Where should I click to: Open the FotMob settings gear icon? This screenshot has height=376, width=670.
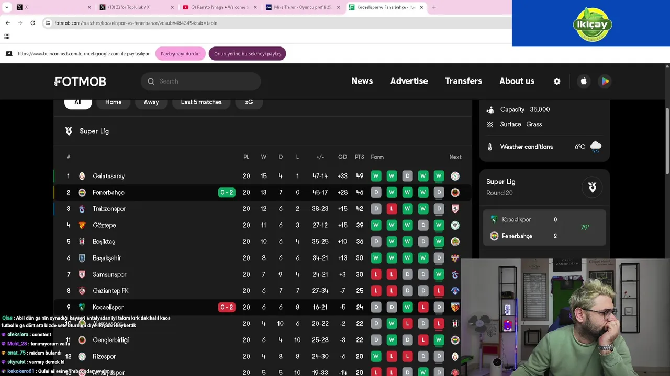tap(557, 81)
